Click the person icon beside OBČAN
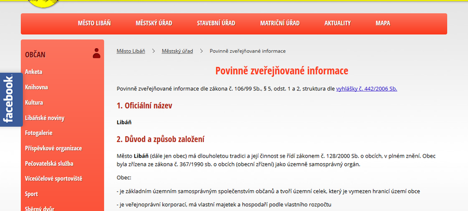468x211 pixels. coord(96,53)
